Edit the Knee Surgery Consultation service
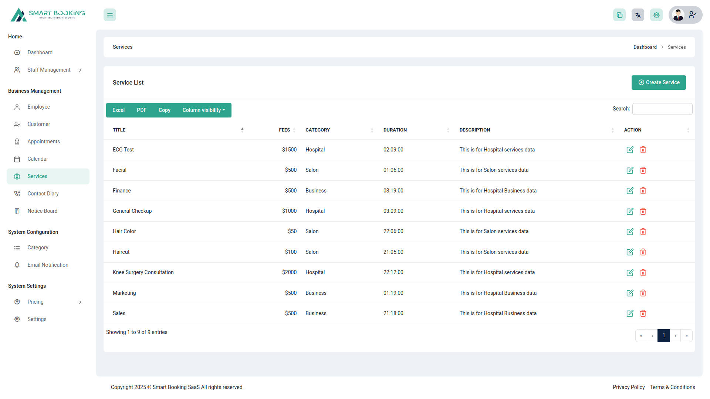Viewport: 710px width, 399px height. pyautogui.click(x=630, y=273)
